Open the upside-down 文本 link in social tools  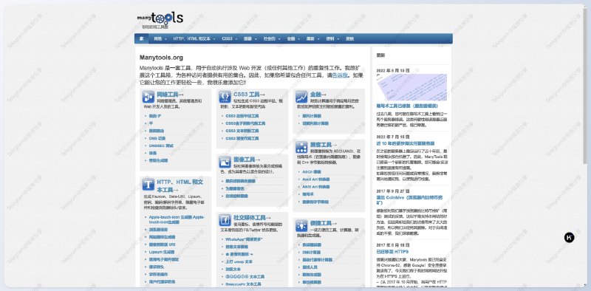(239, 261)
